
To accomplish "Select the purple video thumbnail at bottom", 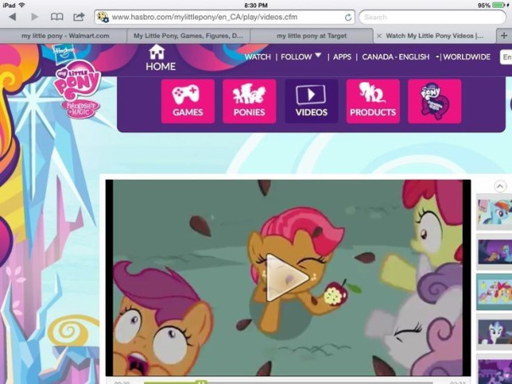I will [x=494, y=370].
